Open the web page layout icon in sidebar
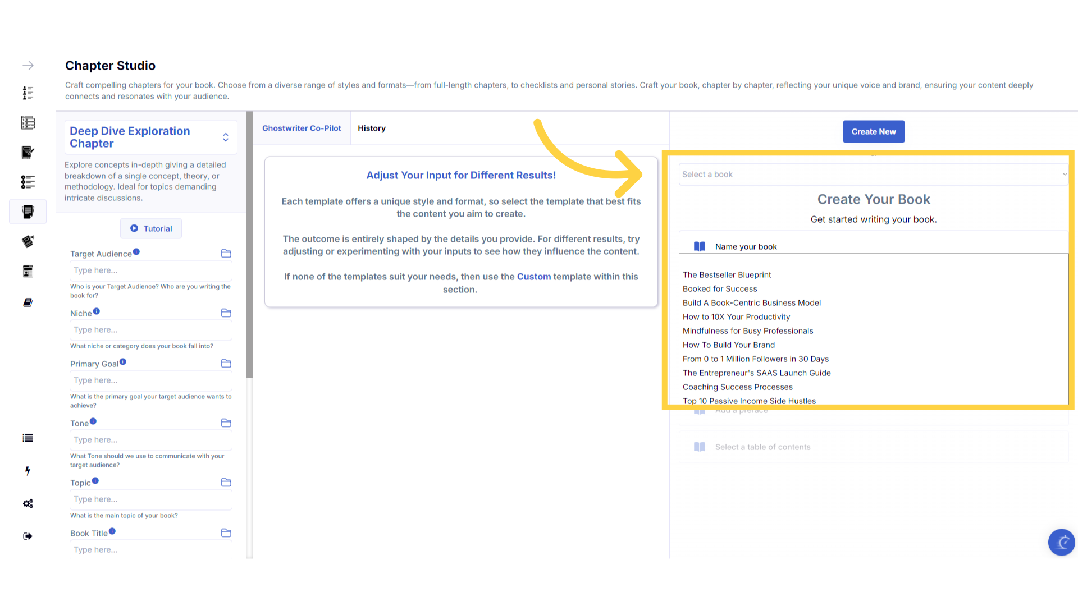1078x606 pixels. point(28,272)
